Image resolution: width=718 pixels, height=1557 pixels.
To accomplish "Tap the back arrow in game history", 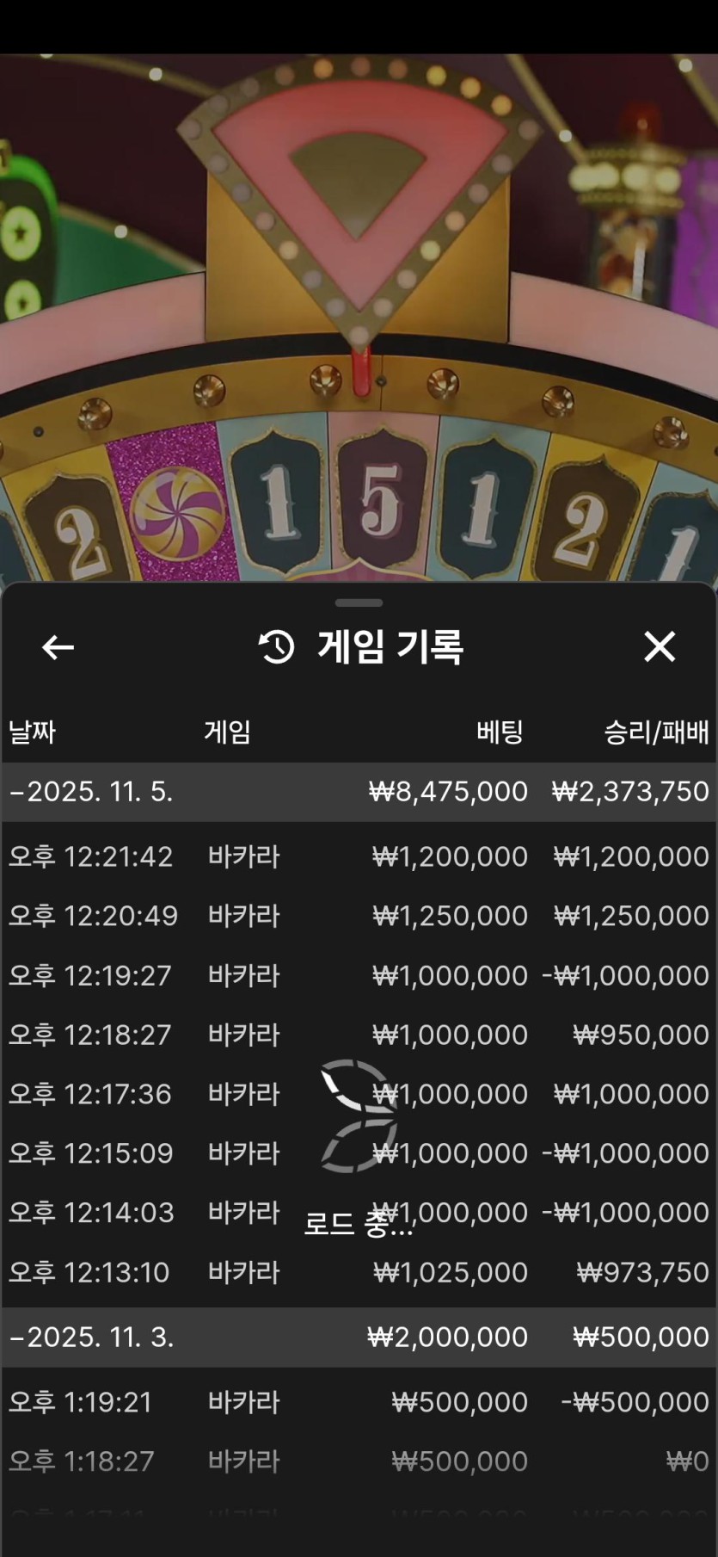I will pos(58,647).
